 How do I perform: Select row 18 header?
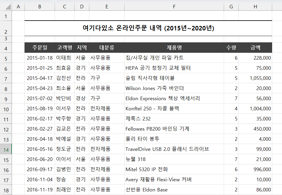[x=6, y=190]
